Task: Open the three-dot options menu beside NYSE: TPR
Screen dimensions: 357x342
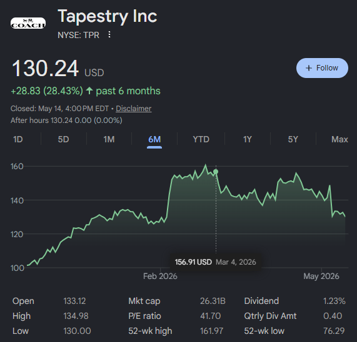Action: coord(109,34)
